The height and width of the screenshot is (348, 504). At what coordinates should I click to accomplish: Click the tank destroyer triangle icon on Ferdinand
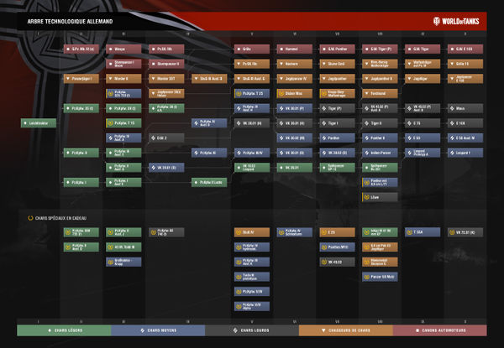(367, 93)
